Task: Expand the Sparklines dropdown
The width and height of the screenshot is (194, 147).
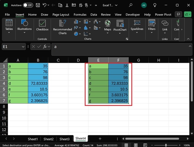Action: coord(137,33)
